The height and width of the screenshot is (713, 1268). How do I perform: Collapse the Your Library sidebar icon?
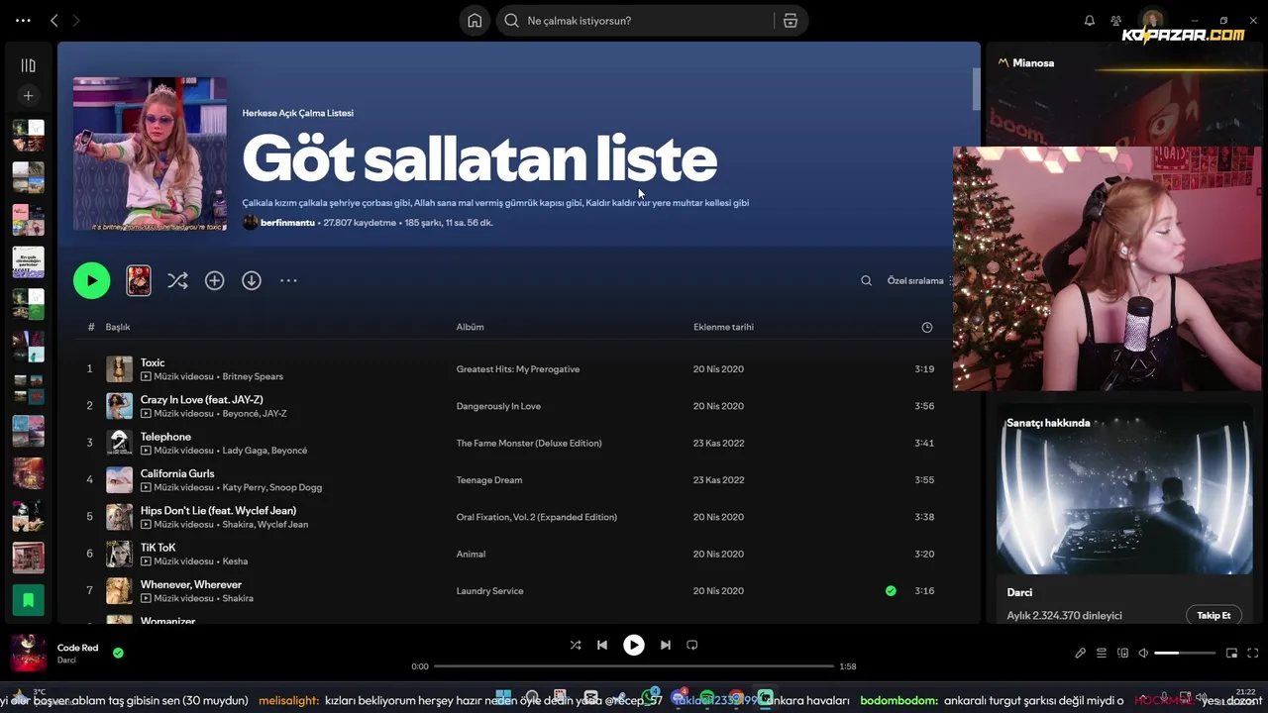click(x=28, y=65)
